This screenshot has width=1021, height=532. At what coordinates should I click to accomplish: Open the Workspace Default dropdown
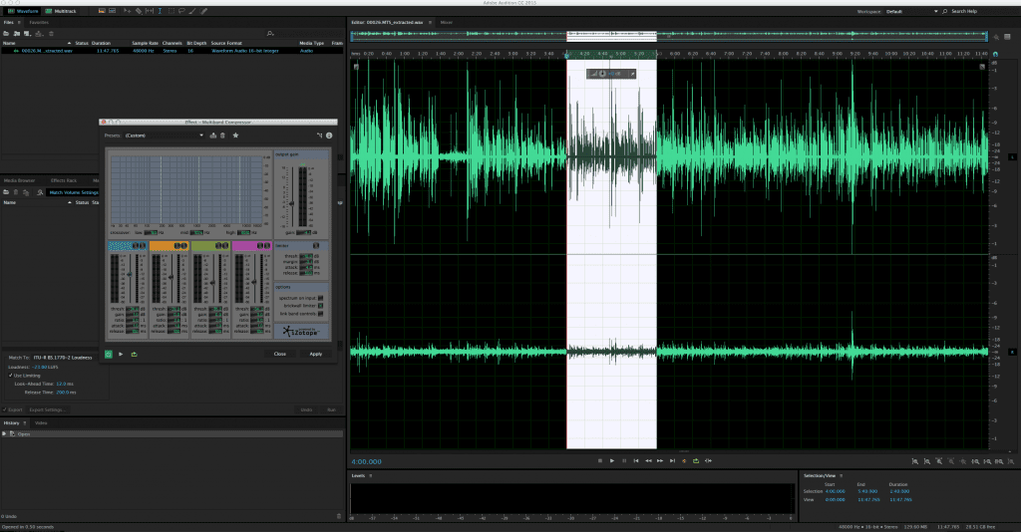(x=911, y=11)
